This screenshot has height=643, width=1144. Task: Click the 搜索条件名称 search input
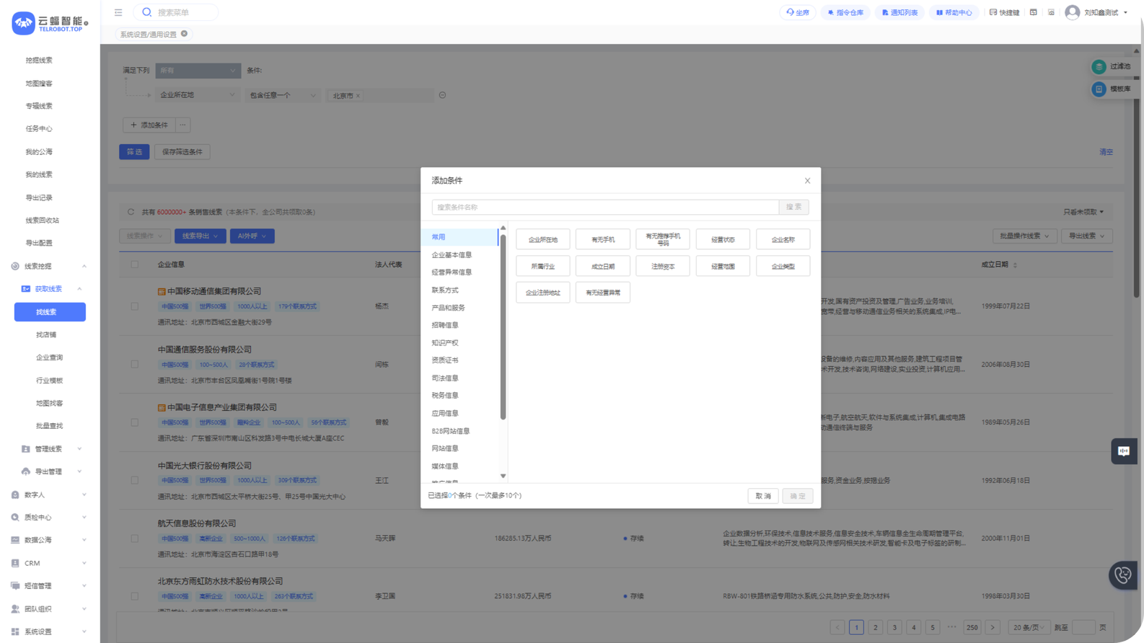(x=605, y=207)
